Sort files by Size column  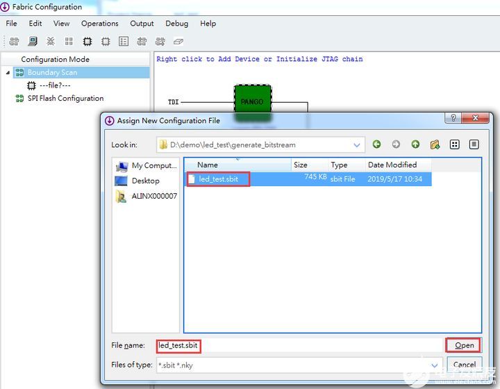click(309, 165)
